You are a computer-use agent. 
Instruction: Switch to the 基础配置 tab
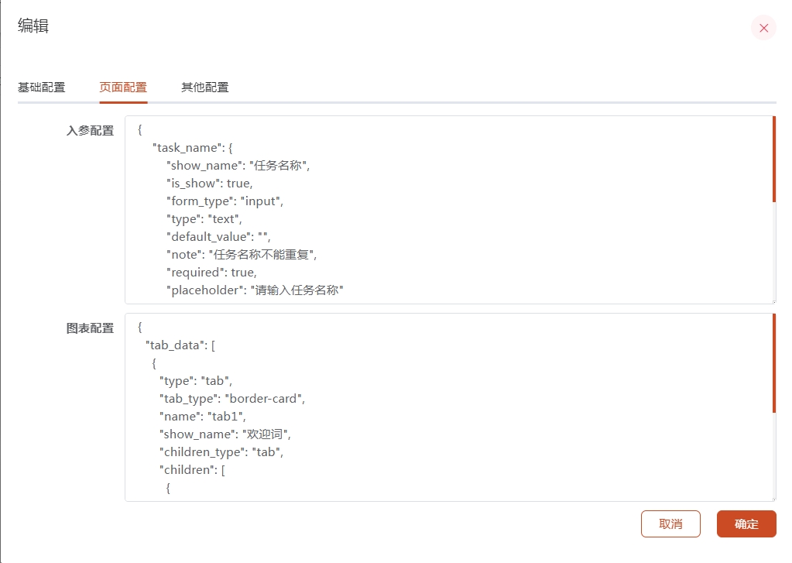[x=42, y=87]
